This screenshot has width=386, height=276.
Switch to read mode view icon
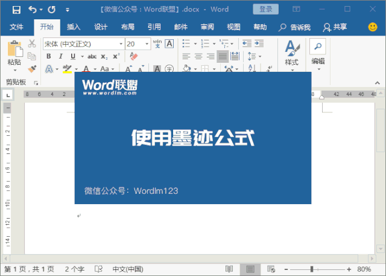(x=229, y=269)
